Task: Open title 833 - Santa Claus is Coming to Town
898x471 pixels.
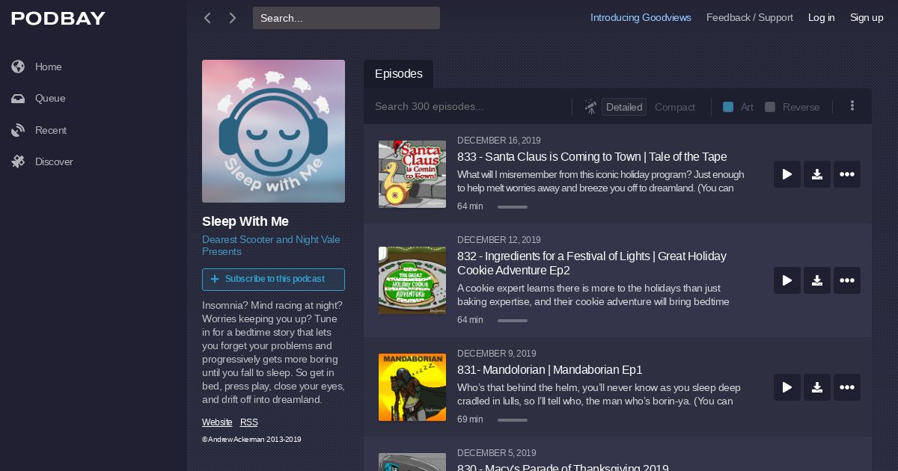Action: (x=592, y=156)
